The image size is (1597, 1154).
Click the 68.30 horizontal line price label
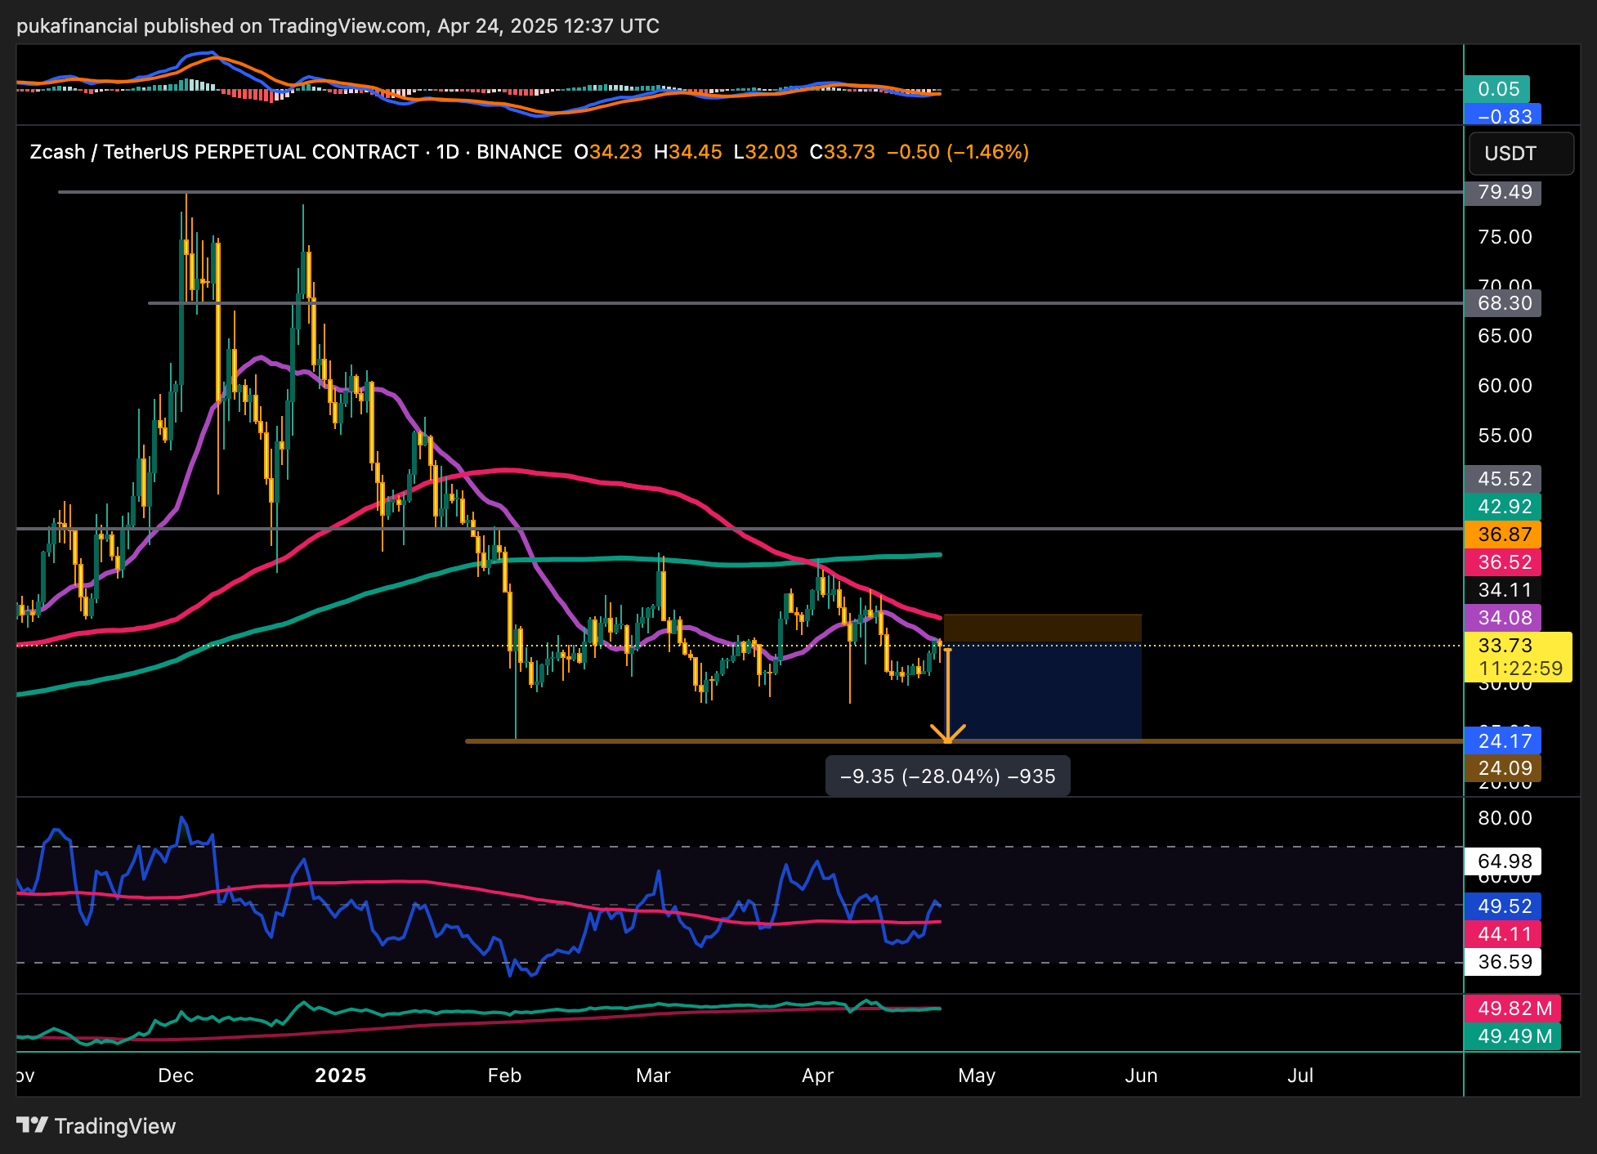1503,303
